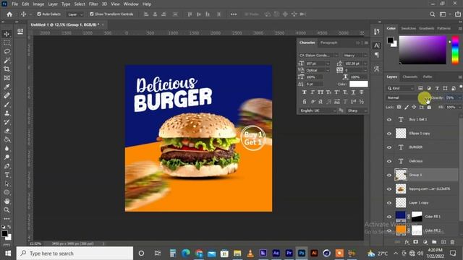The height and width of the screenshot is (260, 463).
Task: Apply Faux Bold text style
Action: pyautogui.click(x=305, y=92)
